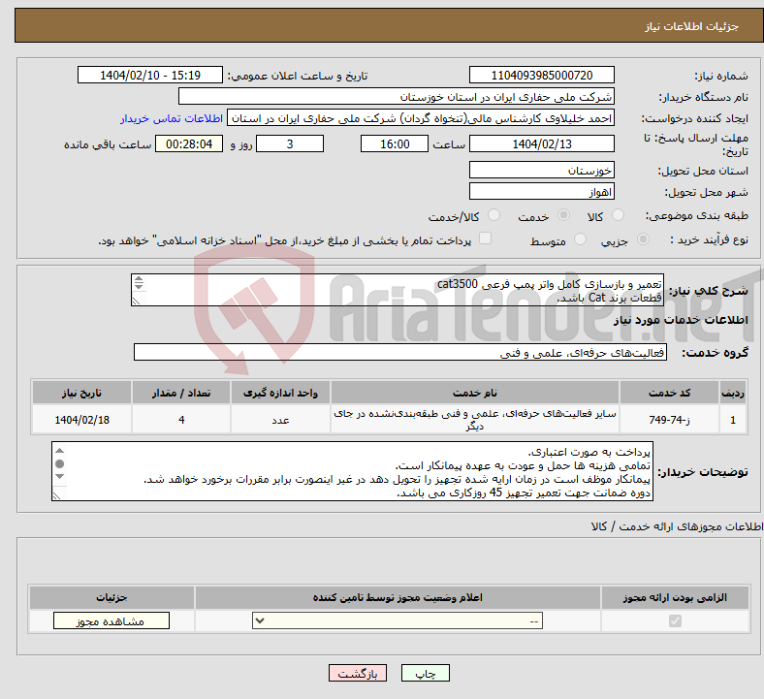Click the down arrow in description scrollbar
Viewport: 764px width, 699px height.
coord(139,286)
